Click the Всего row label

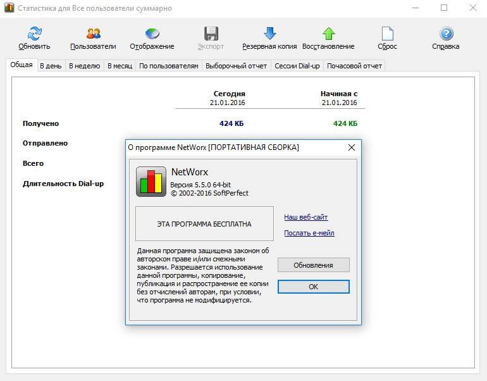point(33,163)
